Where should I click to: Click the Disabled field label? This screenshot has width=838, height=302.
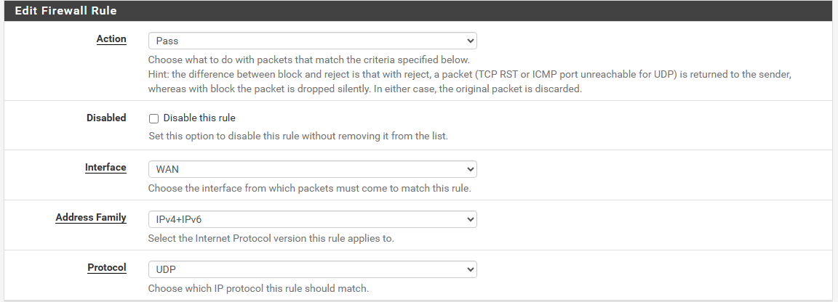106,118
